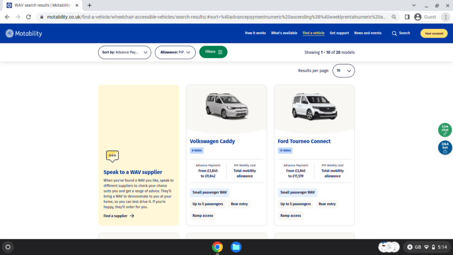This screenshot has height=255, width=453.
Task: Click Tourneo's Rear entry tag
Action: click(327, 204)
